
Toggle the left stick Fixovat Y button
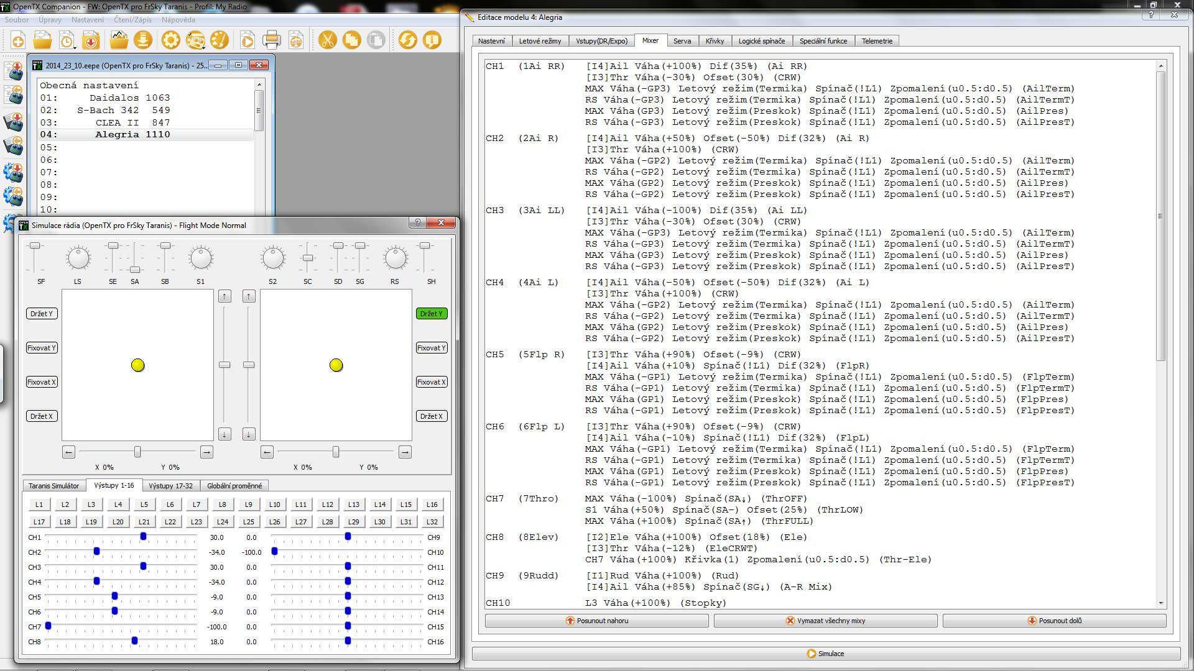click(x=42, y=348)
